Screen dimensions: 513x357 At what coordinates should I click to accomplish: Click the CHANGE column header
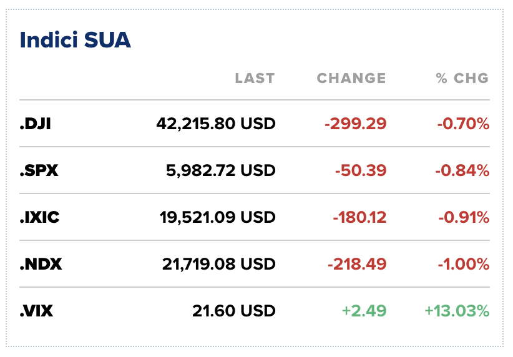coord(351,78)
